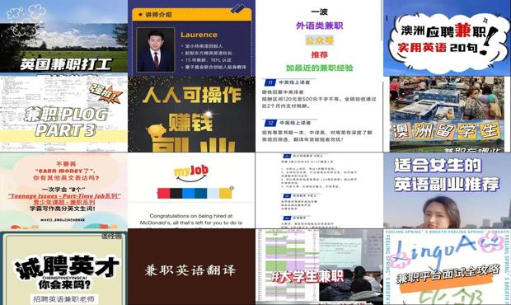This screenshot has height=305, width=511.
Task: Click Laurence's portrait photo
Action: tap(156, 49)
